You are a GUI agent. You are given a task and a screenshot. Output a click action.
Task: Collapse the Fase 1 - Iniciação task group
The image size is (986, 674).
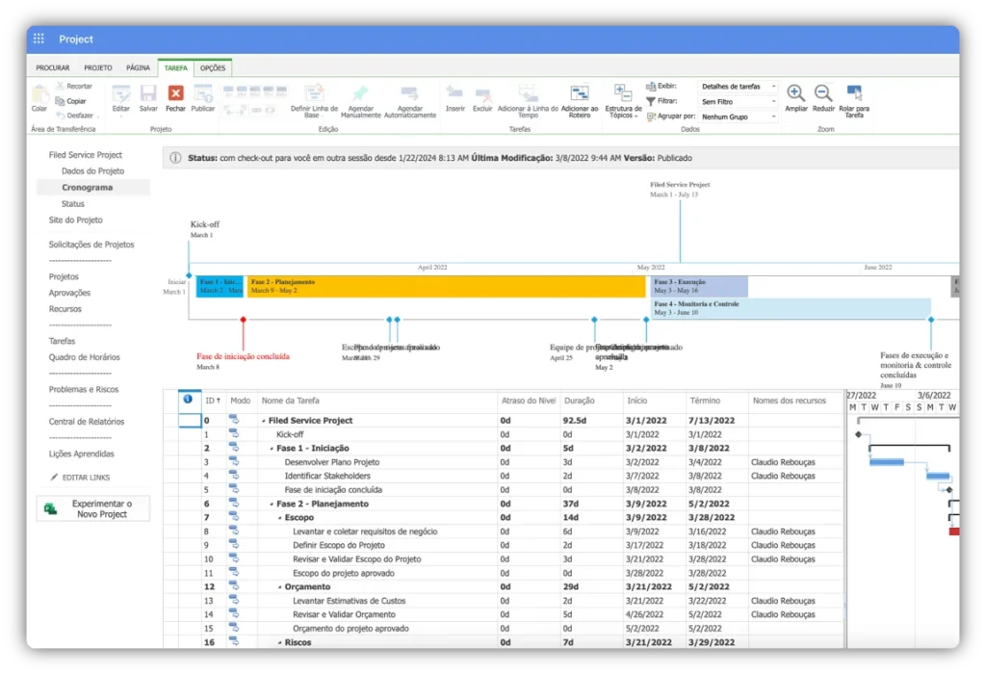[272, 449]
